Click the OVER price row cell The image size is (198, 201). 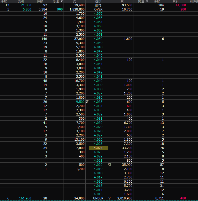click(98, 9)
